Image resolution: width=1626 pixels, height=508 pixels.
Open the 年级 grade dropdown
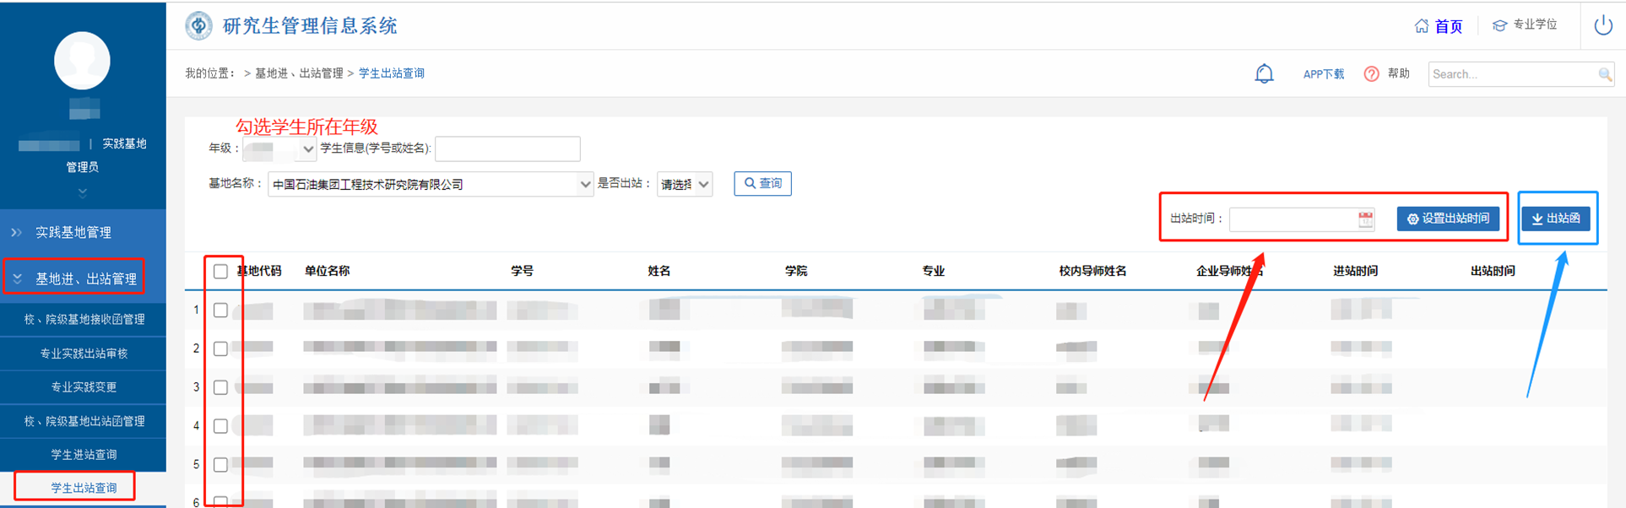[x=279, y=149]
